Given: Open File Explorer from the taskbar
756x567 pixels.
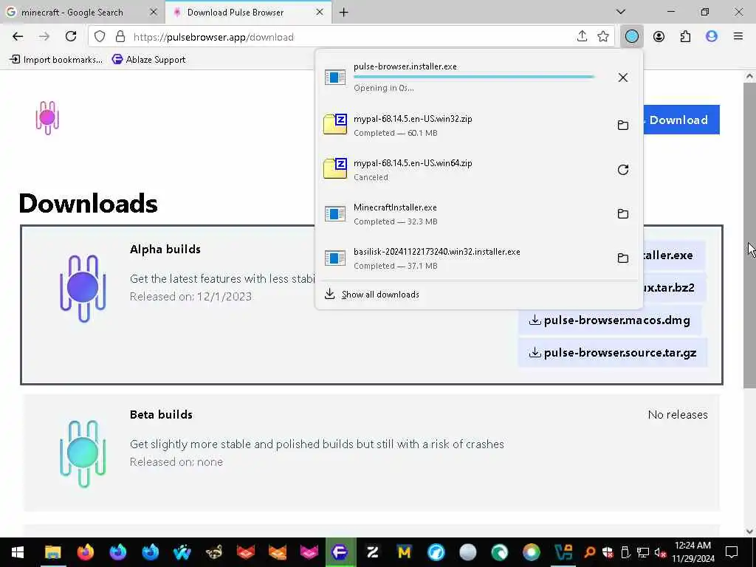Looking at the screenshot, I should pyautogui.click(x=53, y=552).
